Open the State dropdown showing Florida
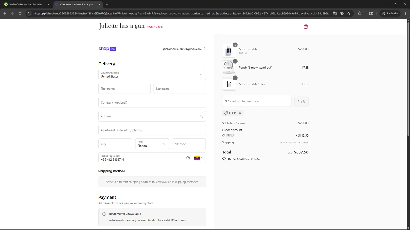The width and height of the screenshot is (410, 230). click(x=152, y=144)
